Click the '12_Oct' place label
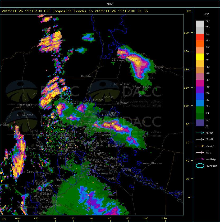Image resolution: width=220 pixels, height=222 pixels. 119,164
